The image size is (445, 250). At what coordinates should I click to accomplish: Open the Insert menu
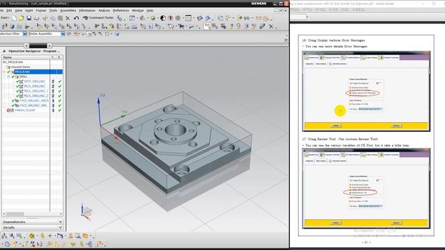(x=29, y=10)
